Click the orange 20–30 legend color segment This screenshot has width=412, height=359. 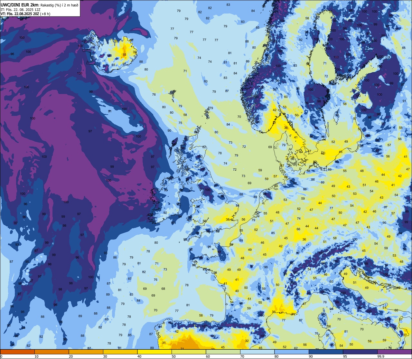click(86, 352)
